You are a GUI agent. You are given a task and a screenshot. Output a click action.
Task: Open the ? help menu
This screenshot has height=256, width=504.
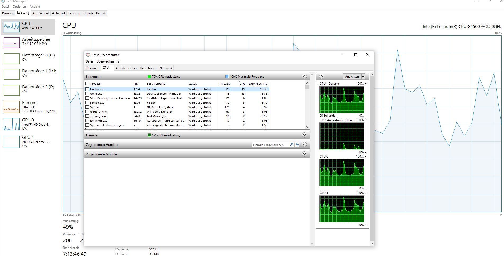(x=118, y=61)
